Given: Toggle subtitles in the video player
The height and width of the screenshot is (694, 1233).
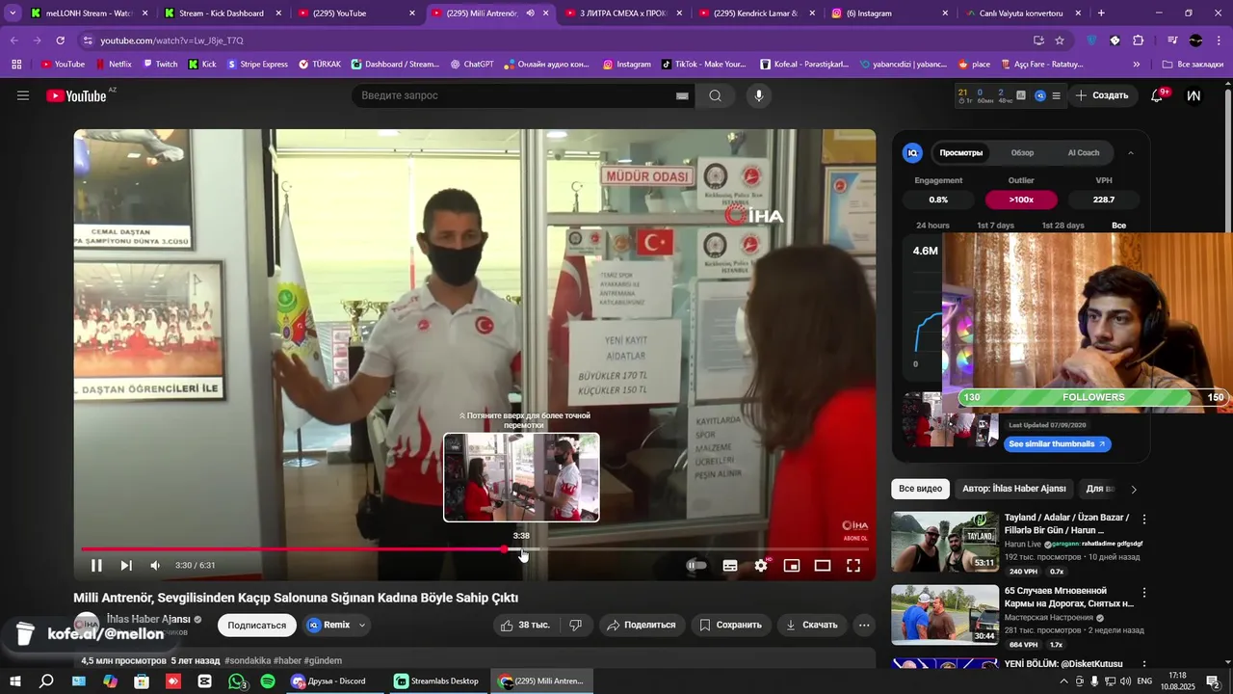Looking at the screenshot, I should [x=730, y=566].
